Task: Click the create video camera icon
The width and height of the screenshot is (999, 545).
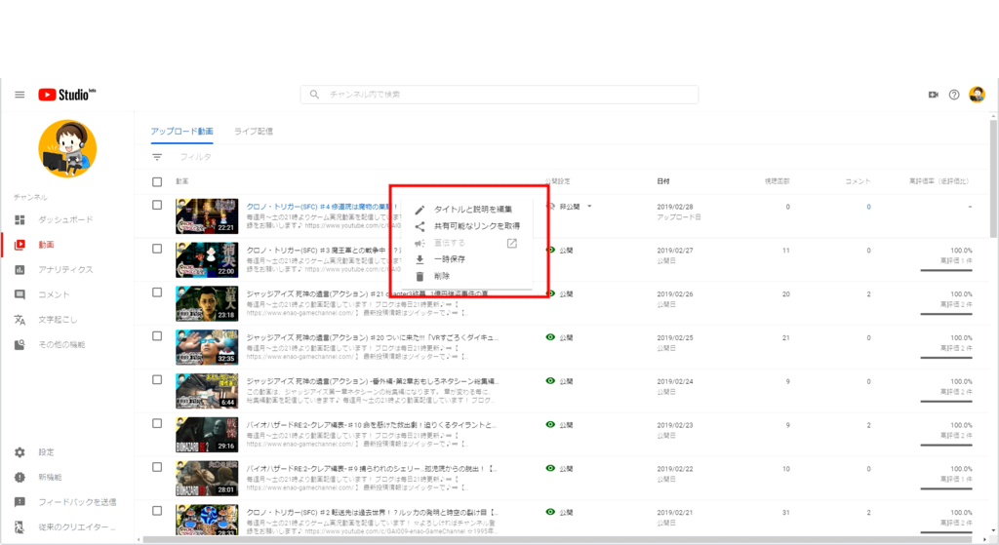Action: [934, 95]
